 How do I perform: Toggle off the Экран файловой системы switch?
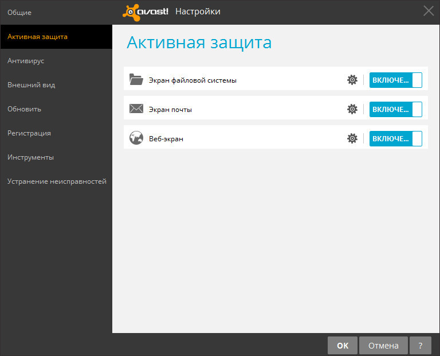pyautogui.click(x=395, y=80)
